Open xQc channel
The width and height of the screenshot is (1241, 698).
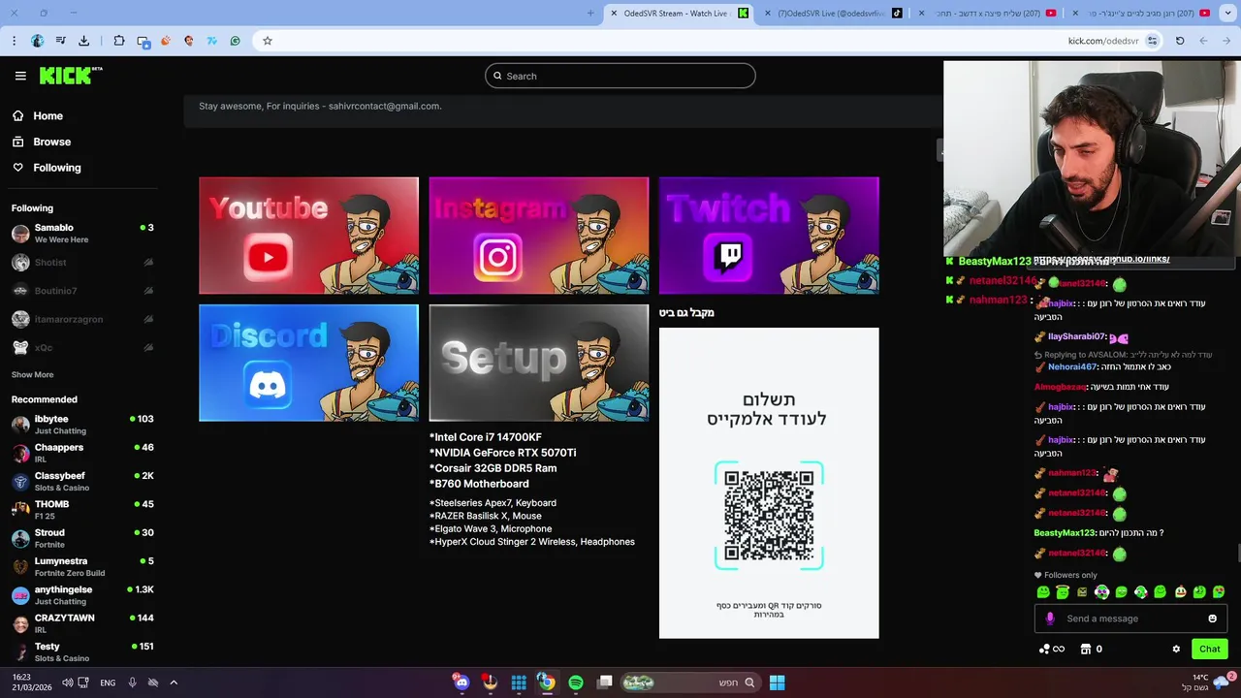click(82, 347)
